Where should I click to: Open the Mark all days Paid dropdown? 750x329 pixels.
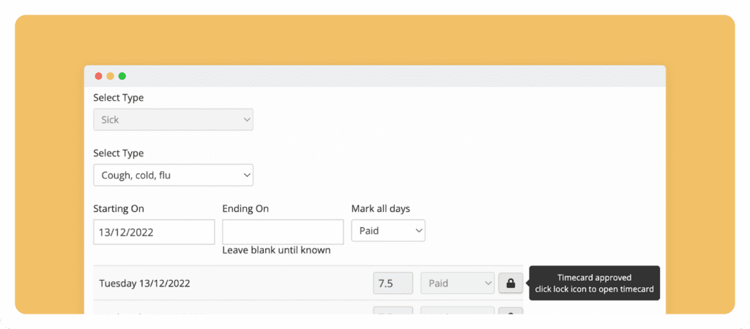[388, 230]
